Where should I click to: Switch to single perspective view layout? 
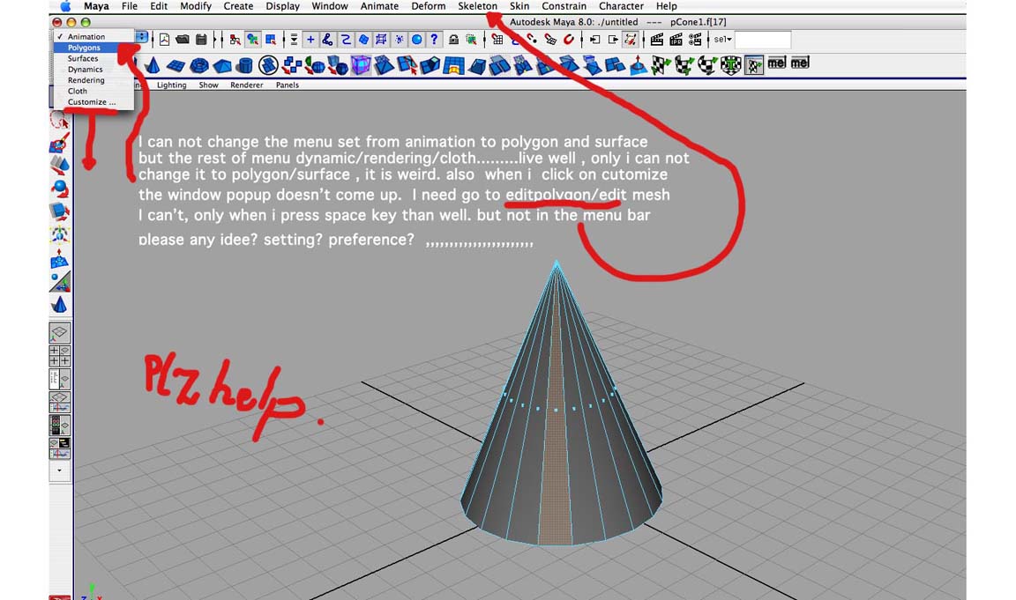pyautogui.click(x=60, y=333)
